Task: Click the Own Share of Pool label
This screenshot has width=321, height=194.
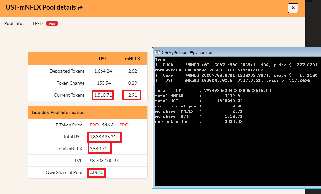Action: pos(64,172)
